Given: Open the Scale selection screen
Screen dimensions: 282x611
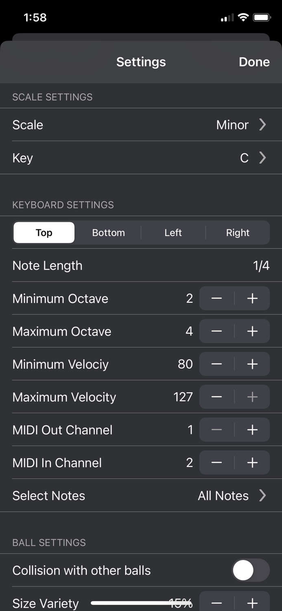Looking at the screenshot, I should point(141,125).
